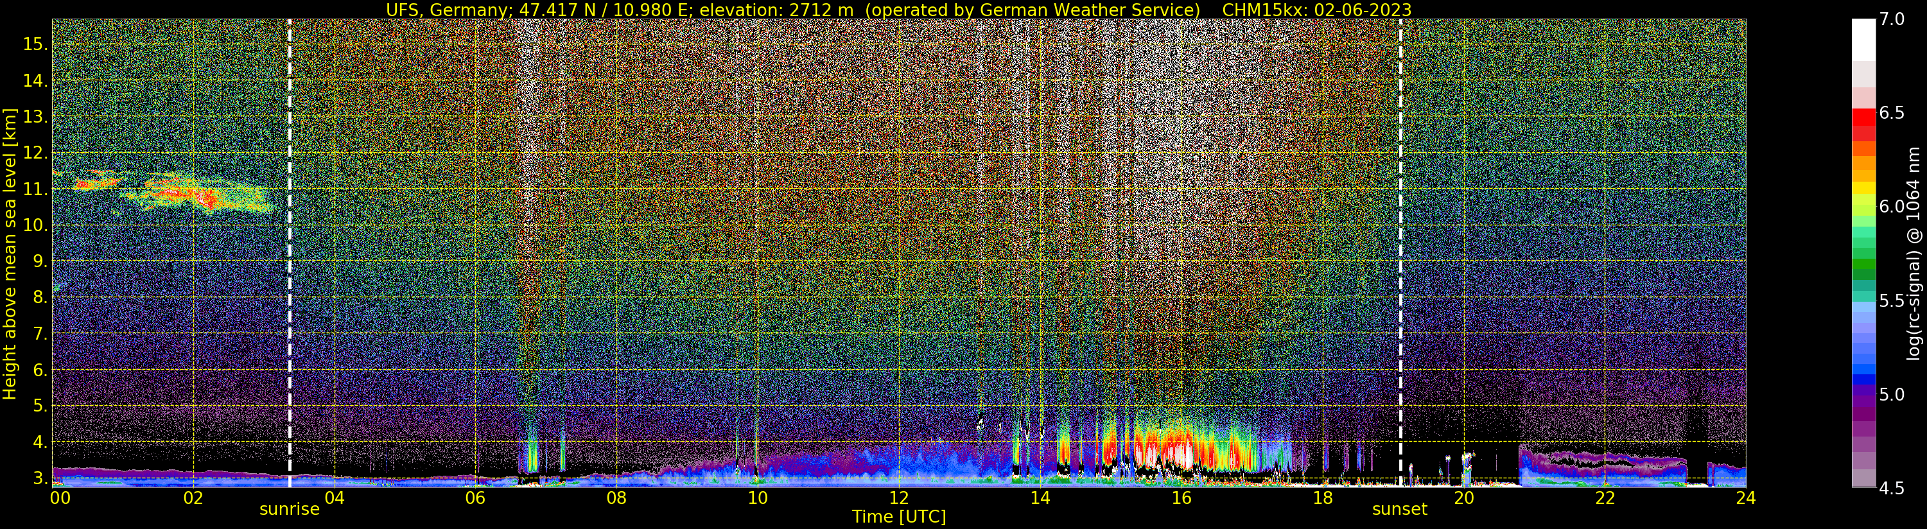Click the time tick label '22'
This screenshot has width=1927, height=529.
pos(1605,498)
